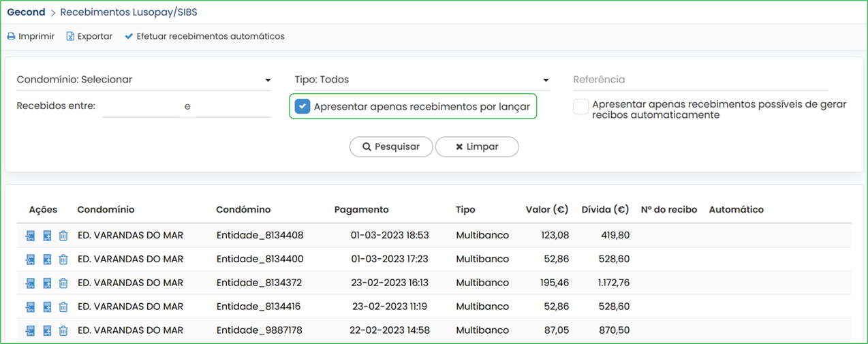Click the first receipt icon for Entidade_9887178

[30, 331]
